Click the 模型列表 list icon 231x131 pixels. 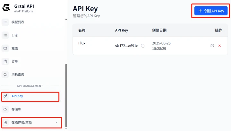tap(5, 22)
